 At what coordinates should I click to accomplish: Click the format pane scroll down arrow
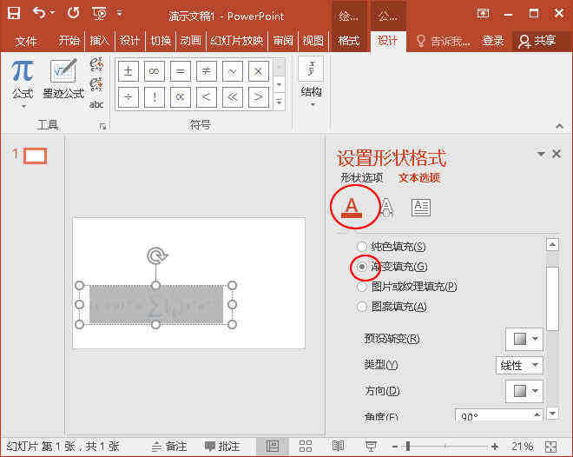(x=552, y=414)
